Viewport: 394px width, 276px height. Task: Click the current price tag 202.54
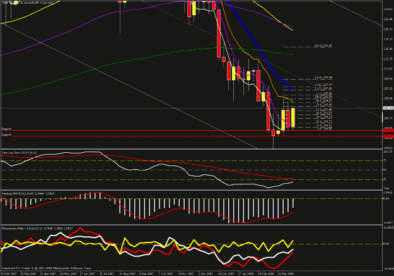388,108
